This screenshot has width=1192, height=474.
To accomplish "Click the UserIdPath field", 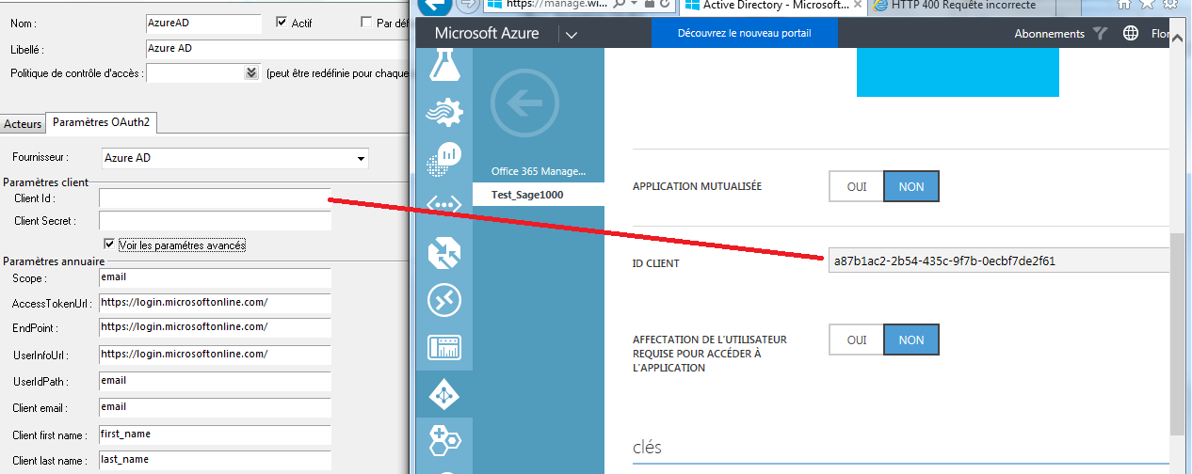I will tap(215, 382).
